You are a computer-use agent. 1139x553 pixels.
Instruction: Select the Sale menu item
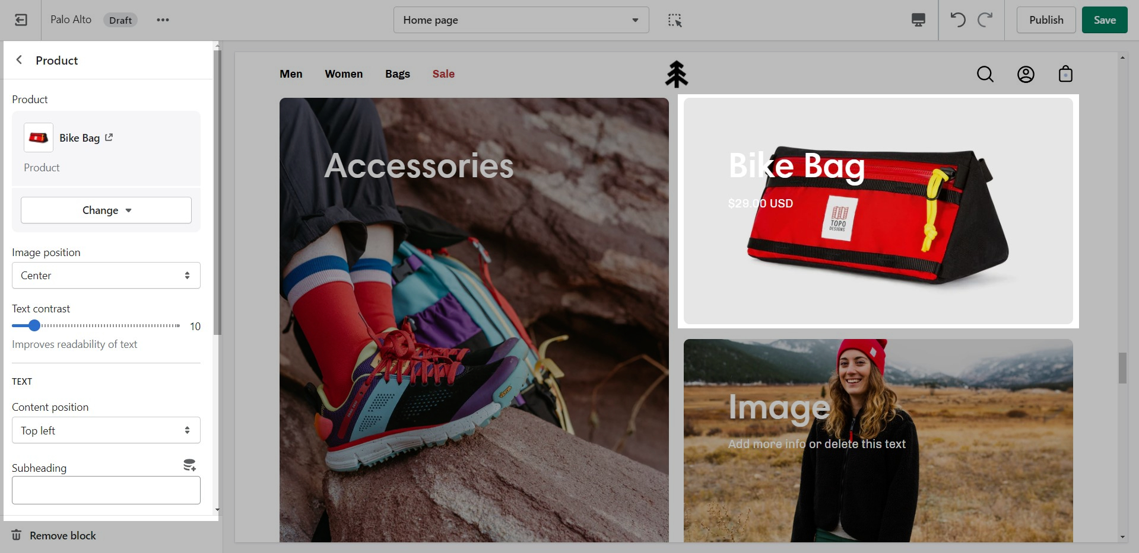(443, 74)
